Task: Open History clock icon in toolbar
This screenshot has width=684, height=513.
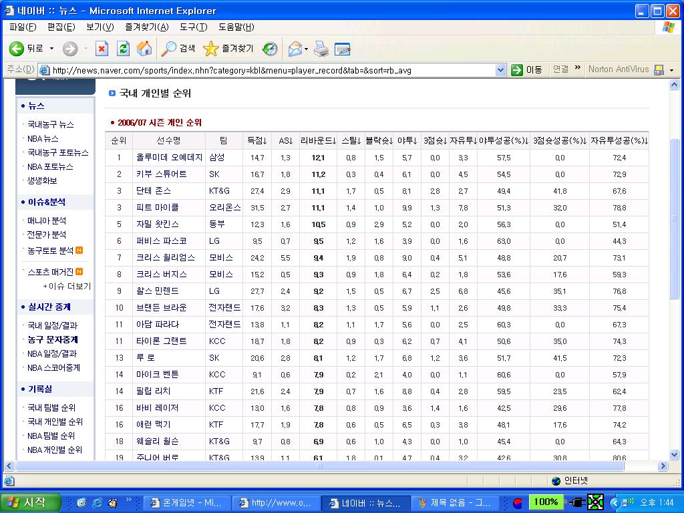Action: pos(270,49)
